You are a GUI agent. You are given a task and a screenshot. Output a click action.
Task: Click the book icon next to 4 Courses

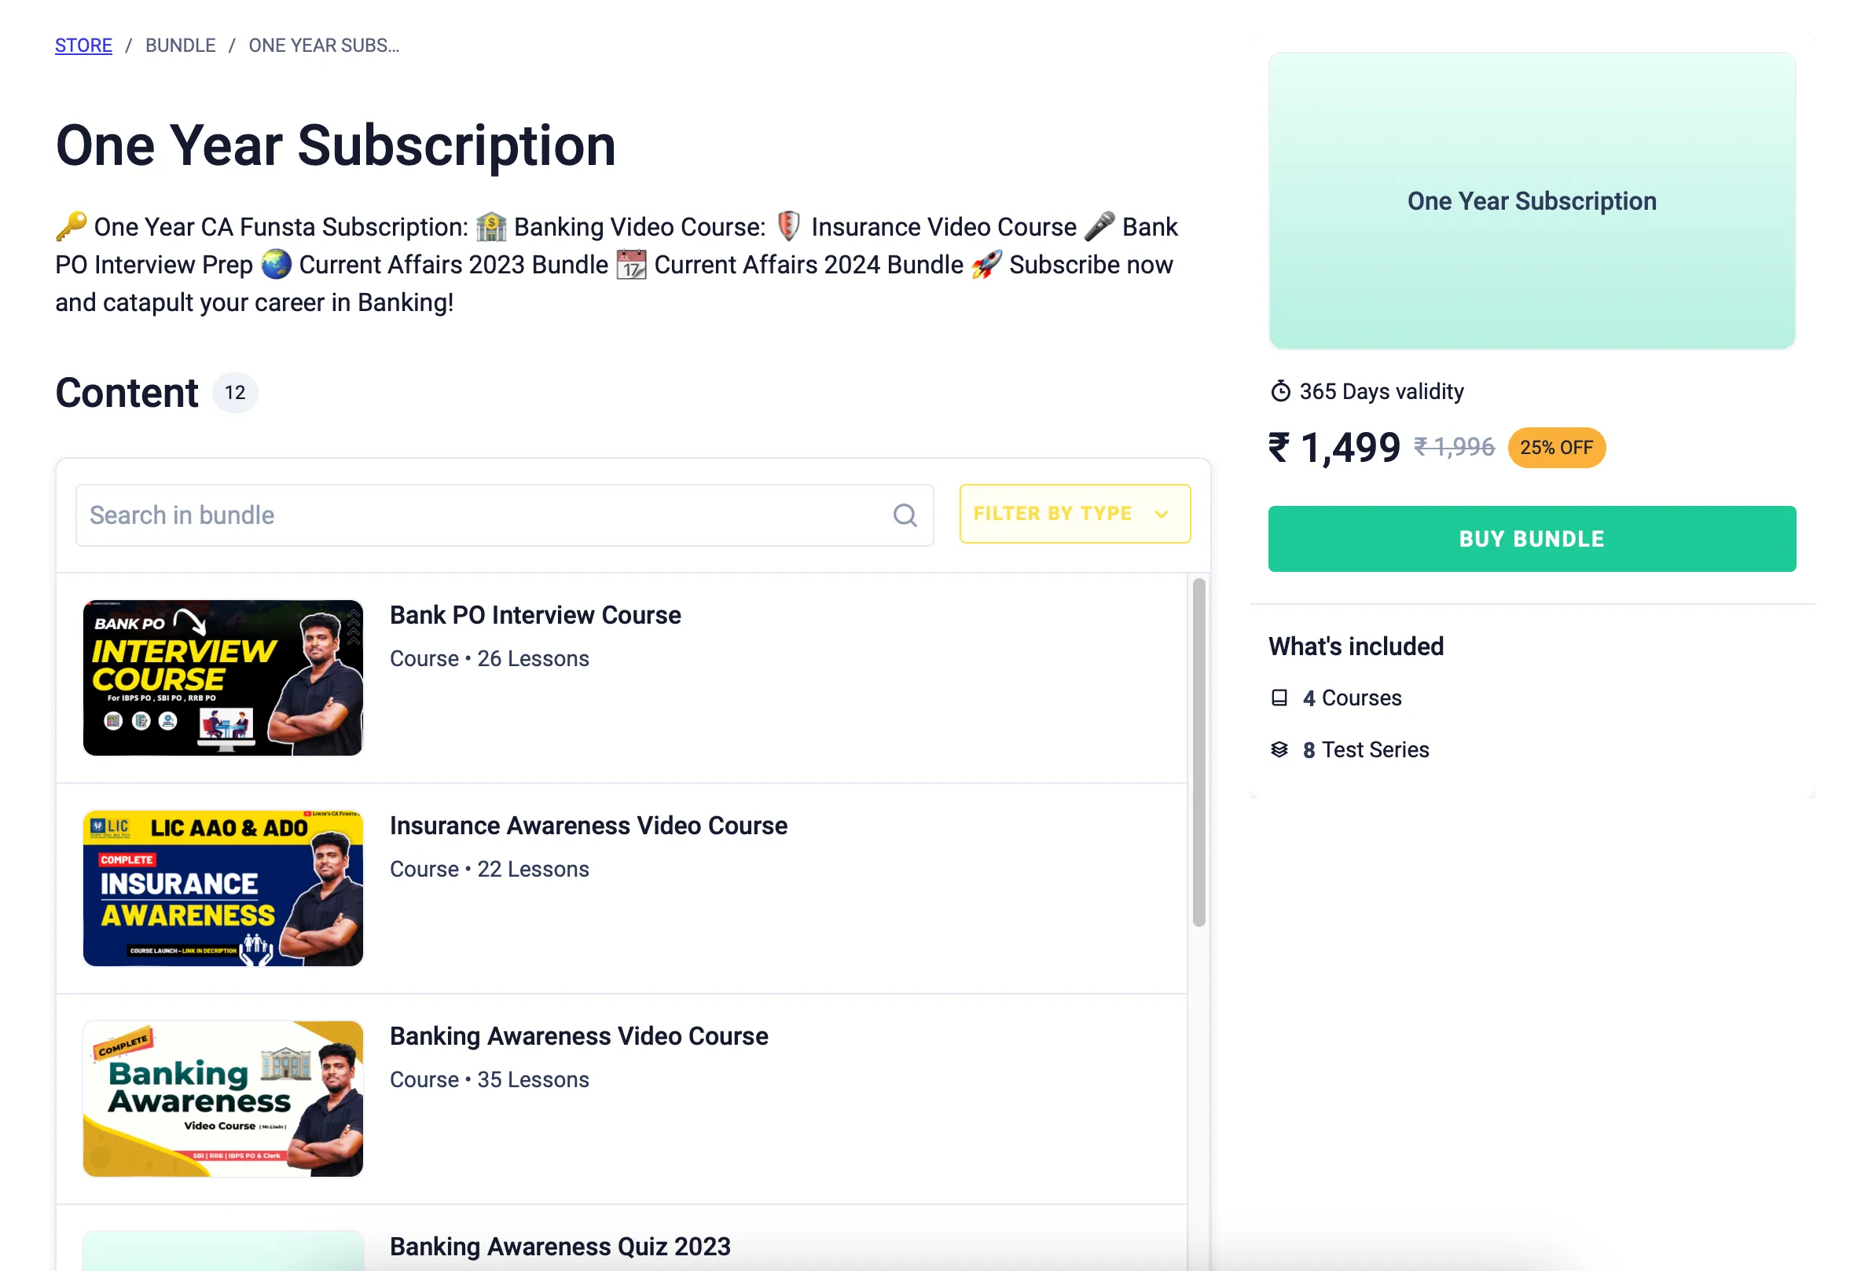coord(1279,698)
